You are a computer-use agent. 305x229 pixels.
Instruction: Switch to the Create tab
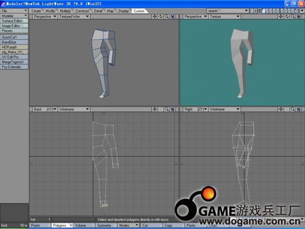click(x=36, y=11)
